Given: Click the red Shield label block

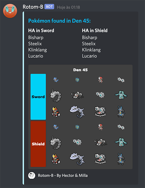Looking at the screenshot, I should coord(38,144).
